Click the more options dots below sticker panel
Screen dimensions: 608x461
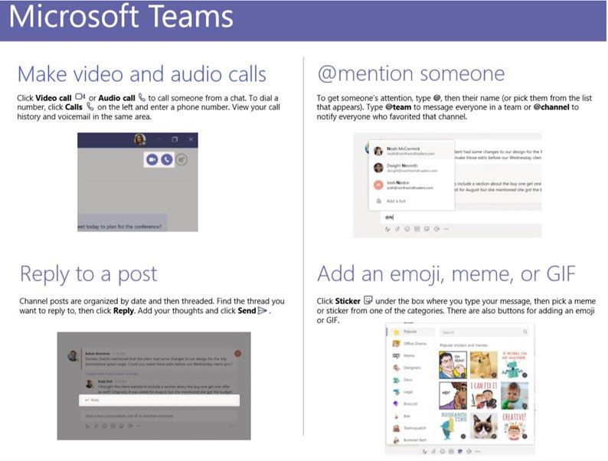478,451
